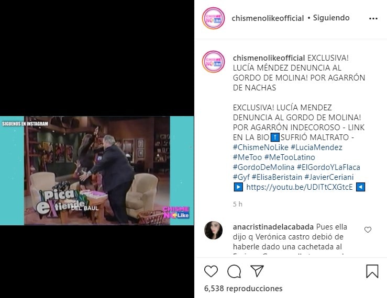This screenshot has height=298, width=387.
Task: Open the #ElGordoYLaFlaca hashtag
Action: coord(328,167)
